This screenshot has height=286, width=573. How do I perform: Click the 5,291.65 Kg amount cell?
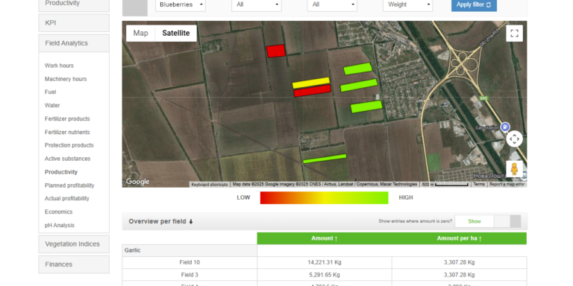click(325, 275)
